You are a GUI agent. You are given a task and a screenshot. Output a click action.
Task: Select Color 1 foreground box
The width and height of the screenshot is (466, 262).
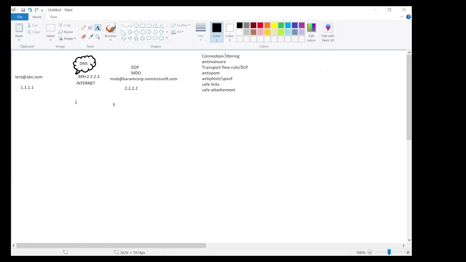point(217,32)
